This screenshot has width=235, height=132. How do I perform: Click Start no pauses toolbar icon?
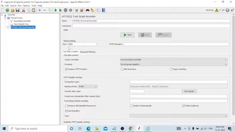[60, 10]
